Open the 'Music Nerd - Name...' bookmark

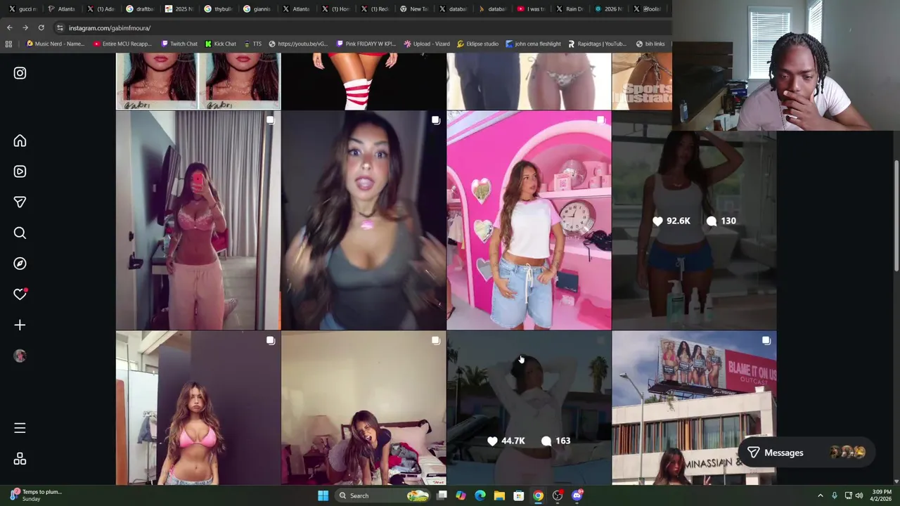pyautogui.click(x=55, y=44)
